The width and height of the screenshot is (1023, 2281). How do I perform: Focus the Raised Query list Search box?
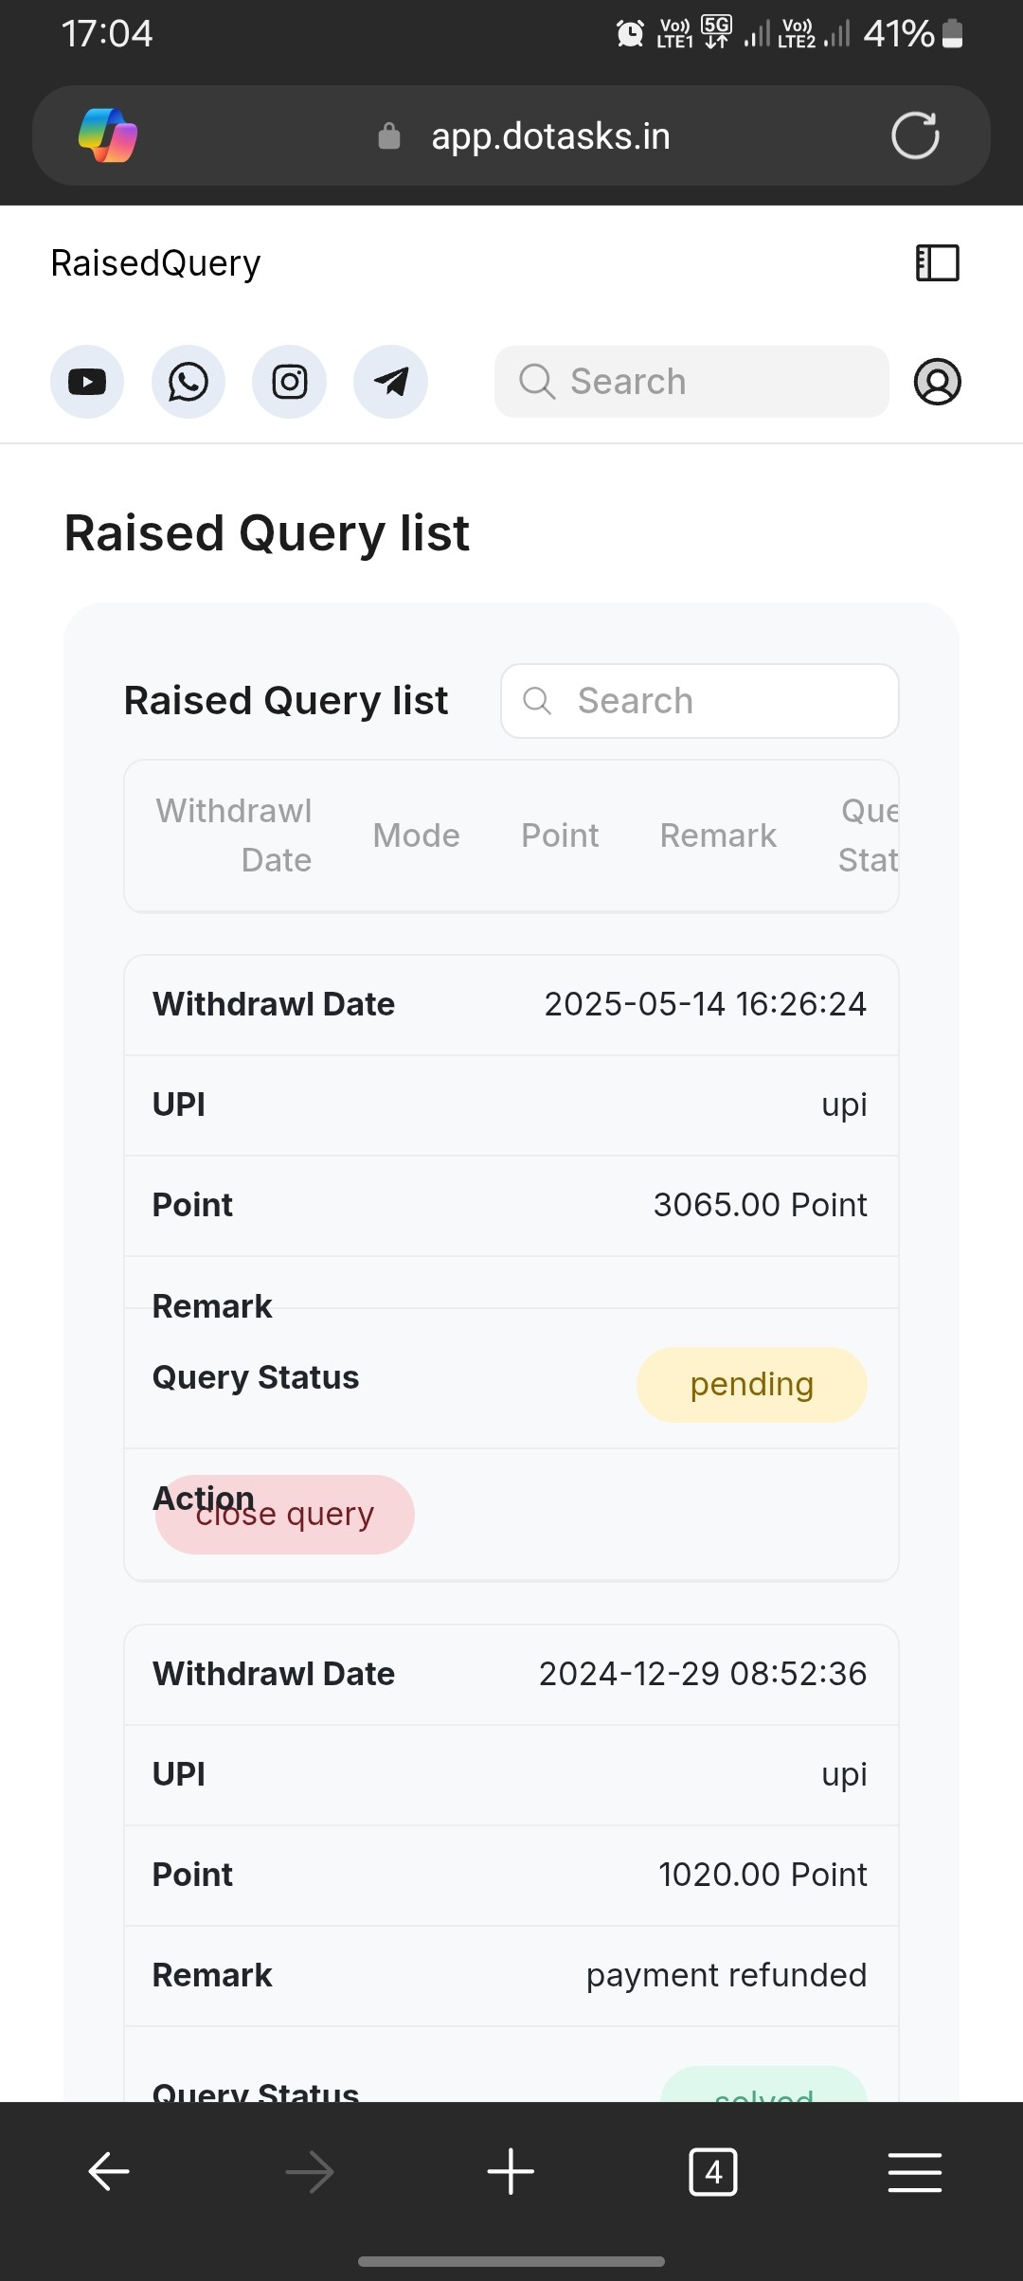700,701
